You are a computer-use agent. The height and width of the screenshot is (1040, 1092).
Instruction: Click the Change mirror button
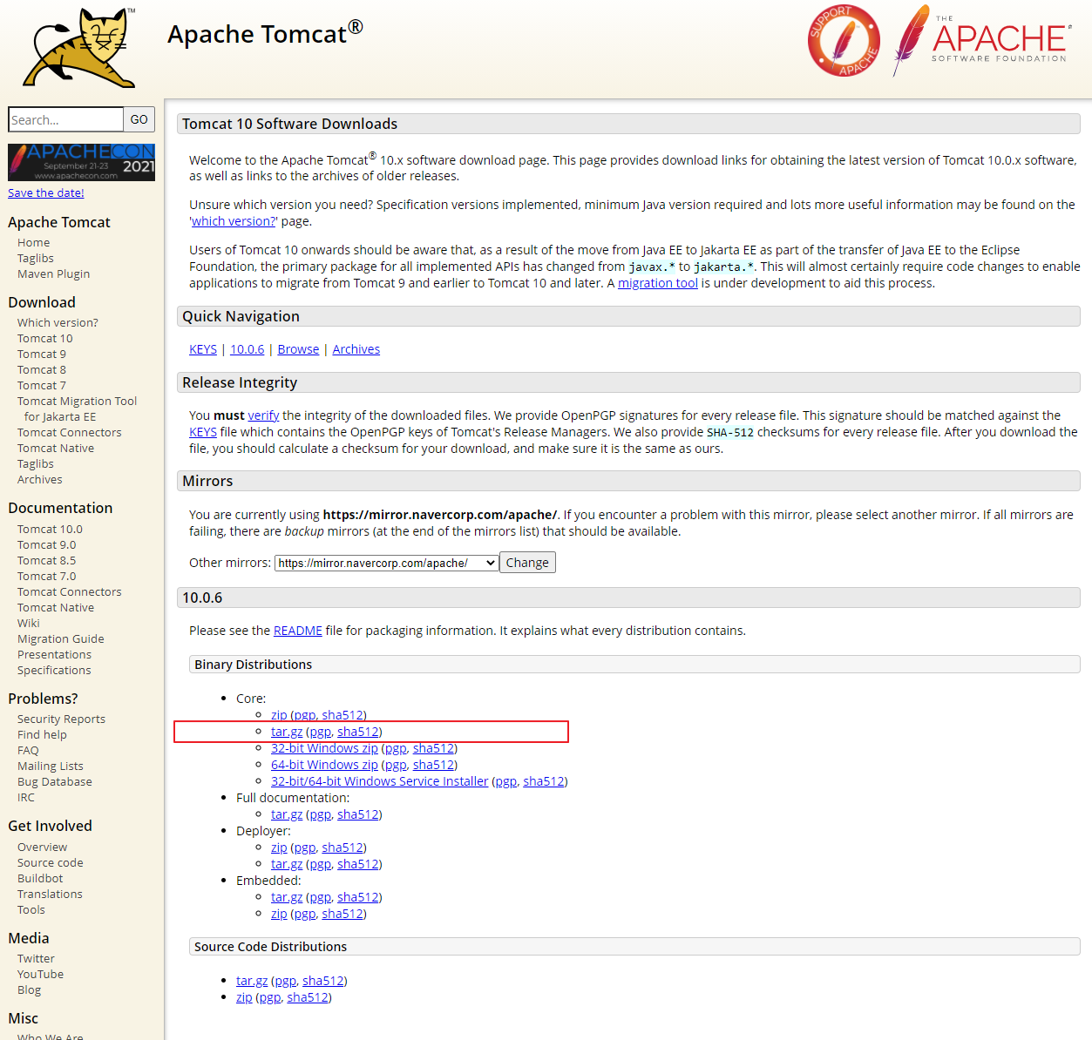click(527, 563)
